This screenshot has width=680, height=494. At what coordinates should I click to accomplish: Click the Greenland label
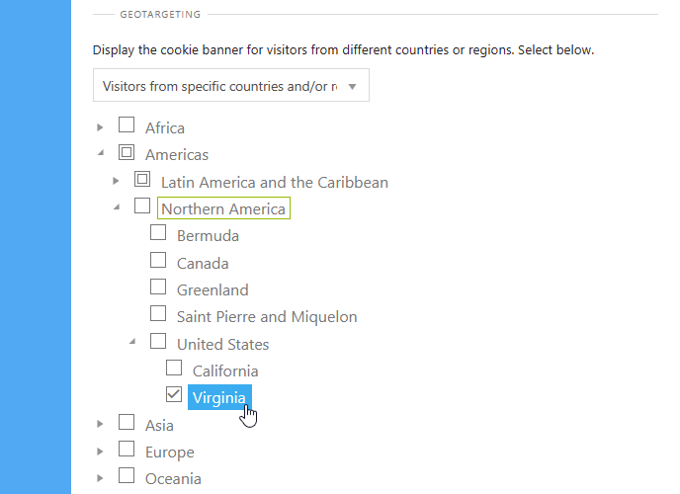(x=212, y=289)
